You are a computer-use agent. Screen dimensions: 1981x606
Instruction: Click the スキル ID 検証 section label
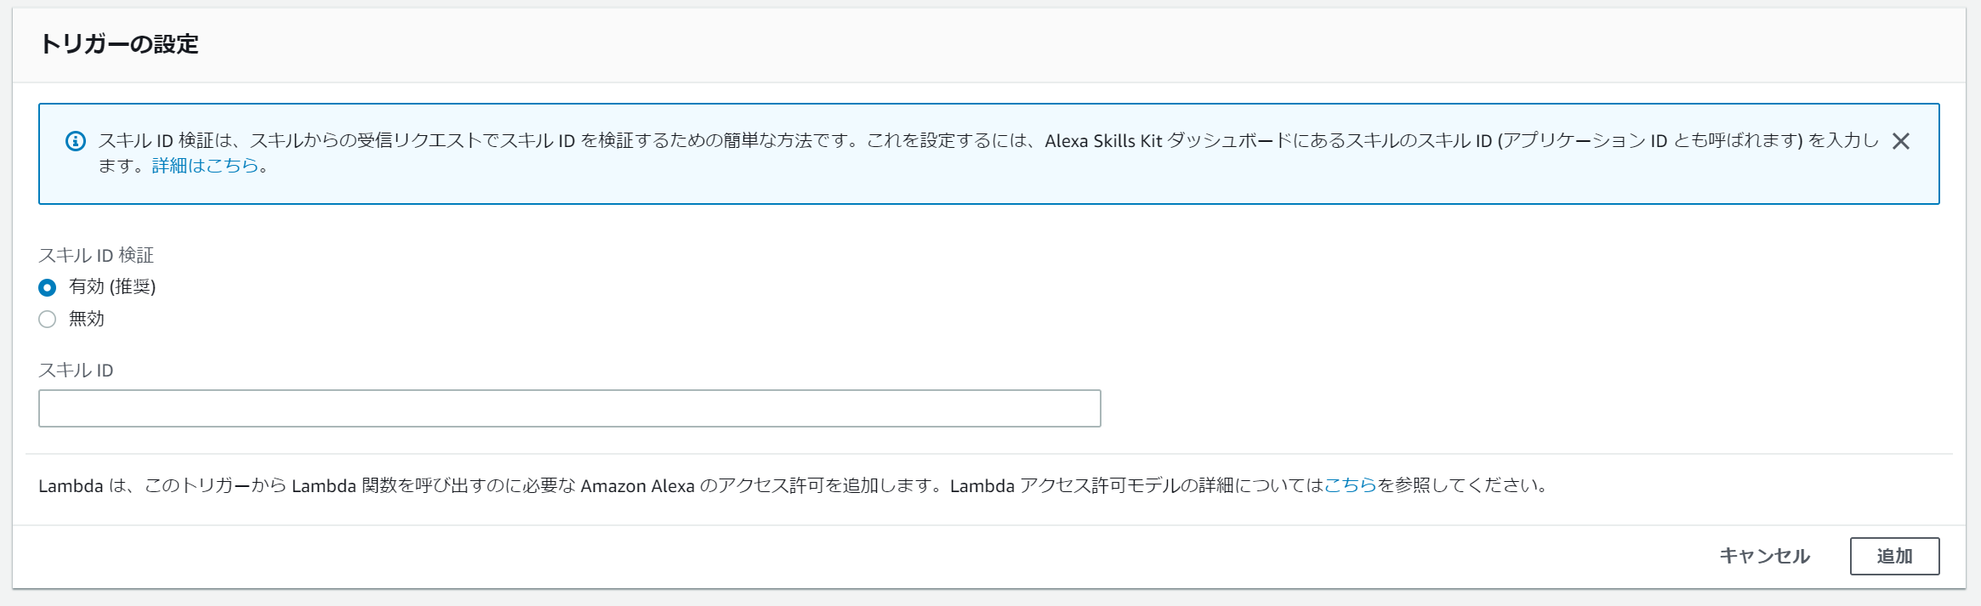96,255
